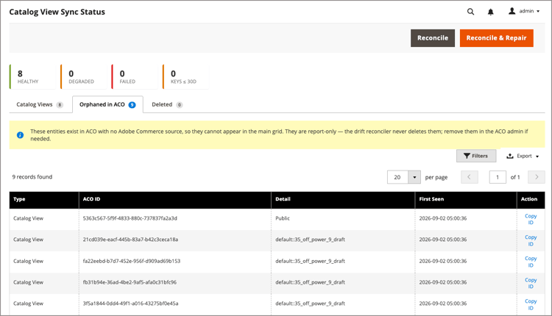The image size is (552, 316).
Task: Select ACO ID fa22eebd-b7d7-452e-956f-d909ad69b153
Action: tap(131, 261)
